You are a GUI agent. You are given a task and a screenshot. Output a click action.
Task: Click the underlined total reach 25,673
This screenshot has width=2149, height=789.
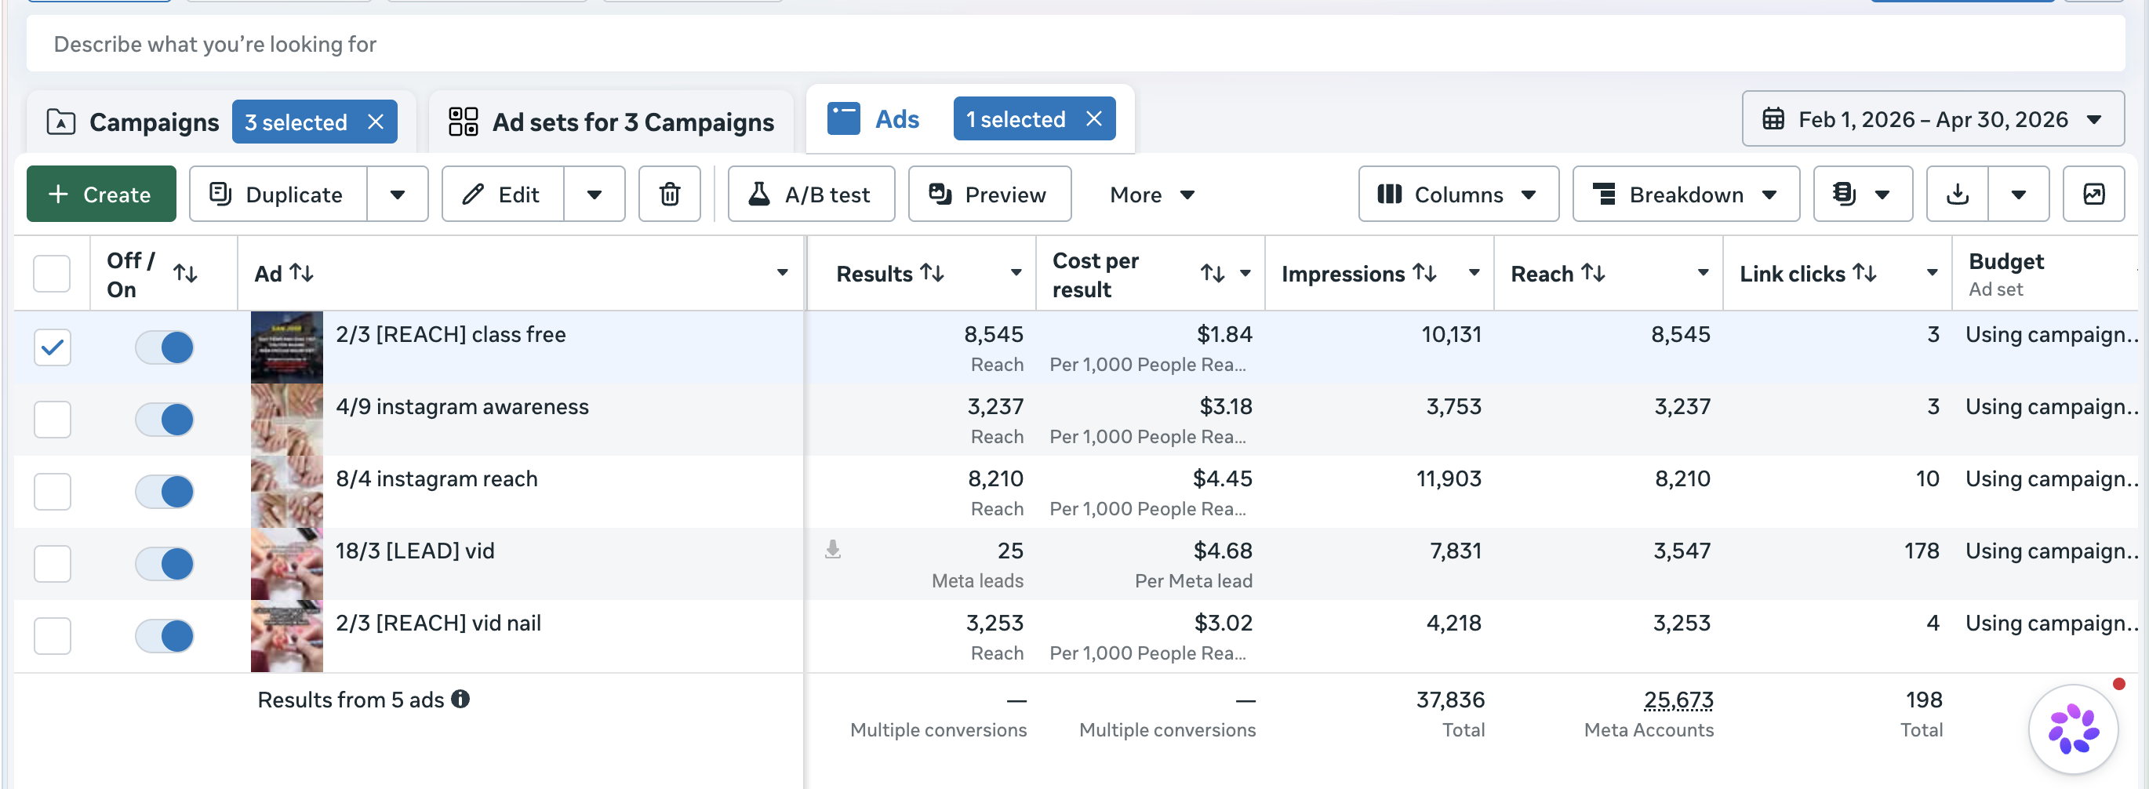point(1678,700)
